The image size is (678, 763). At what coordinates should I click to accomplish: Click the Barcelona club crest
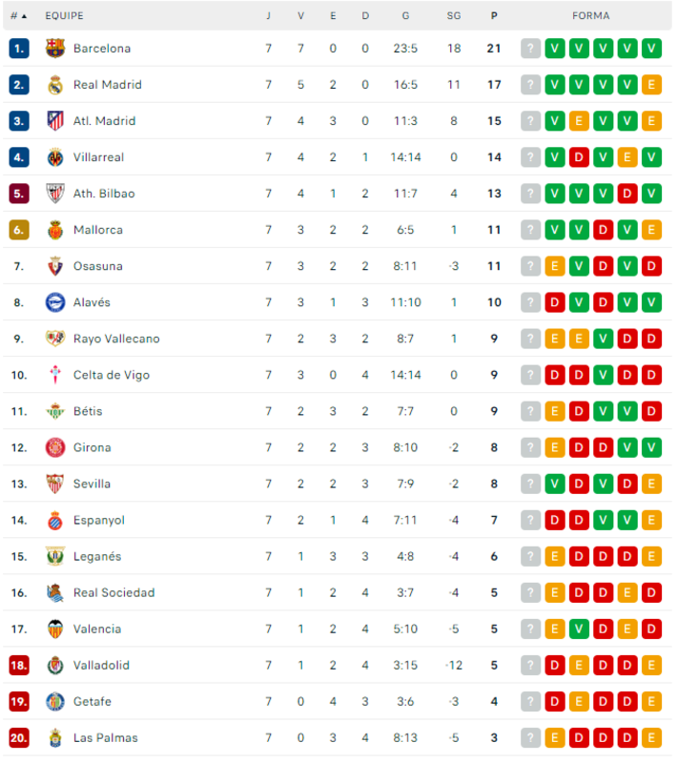pyautogui.click(x=55, y=49)
